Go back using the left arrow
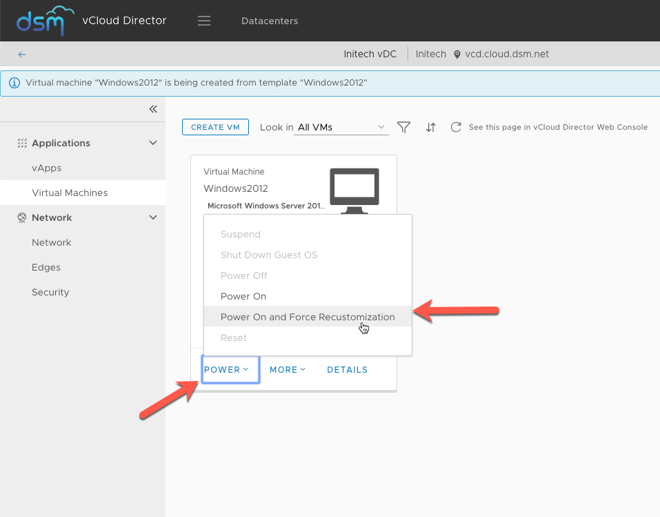 (x=22, y=55)
